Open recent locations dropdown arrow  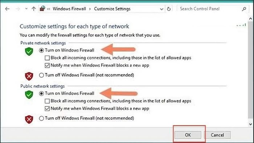26,9
